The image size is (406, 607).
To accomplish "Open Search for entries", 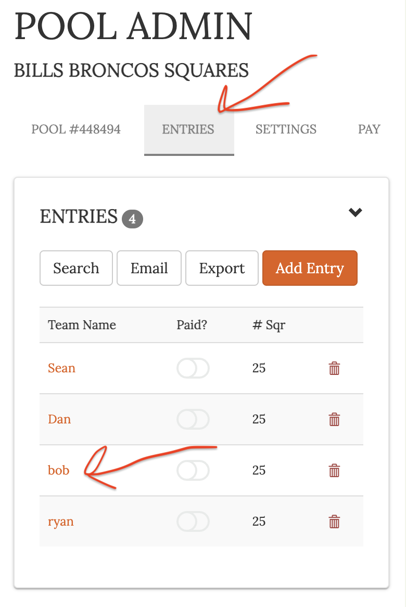I will coord(76,268).
